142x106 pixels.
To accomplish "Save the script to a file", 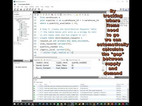I will coord(38,15).
